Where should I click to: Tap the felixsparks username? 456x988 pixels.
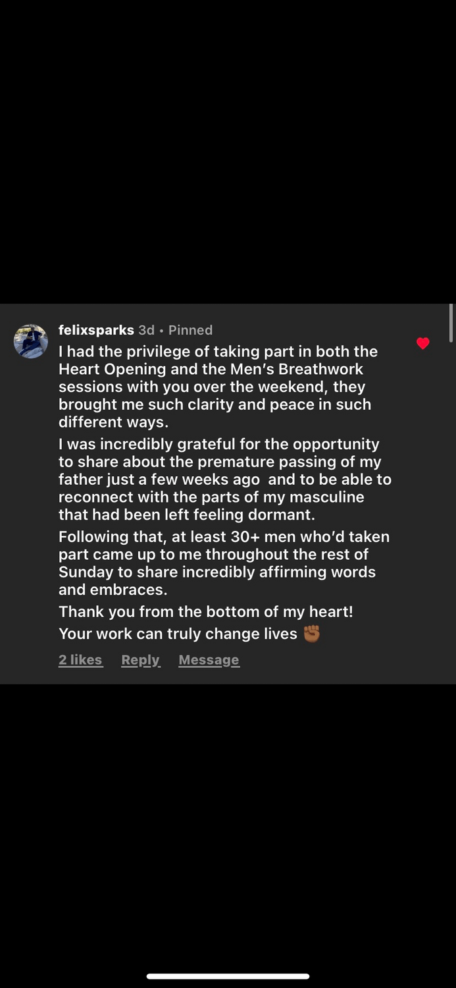tap(96, 330)
